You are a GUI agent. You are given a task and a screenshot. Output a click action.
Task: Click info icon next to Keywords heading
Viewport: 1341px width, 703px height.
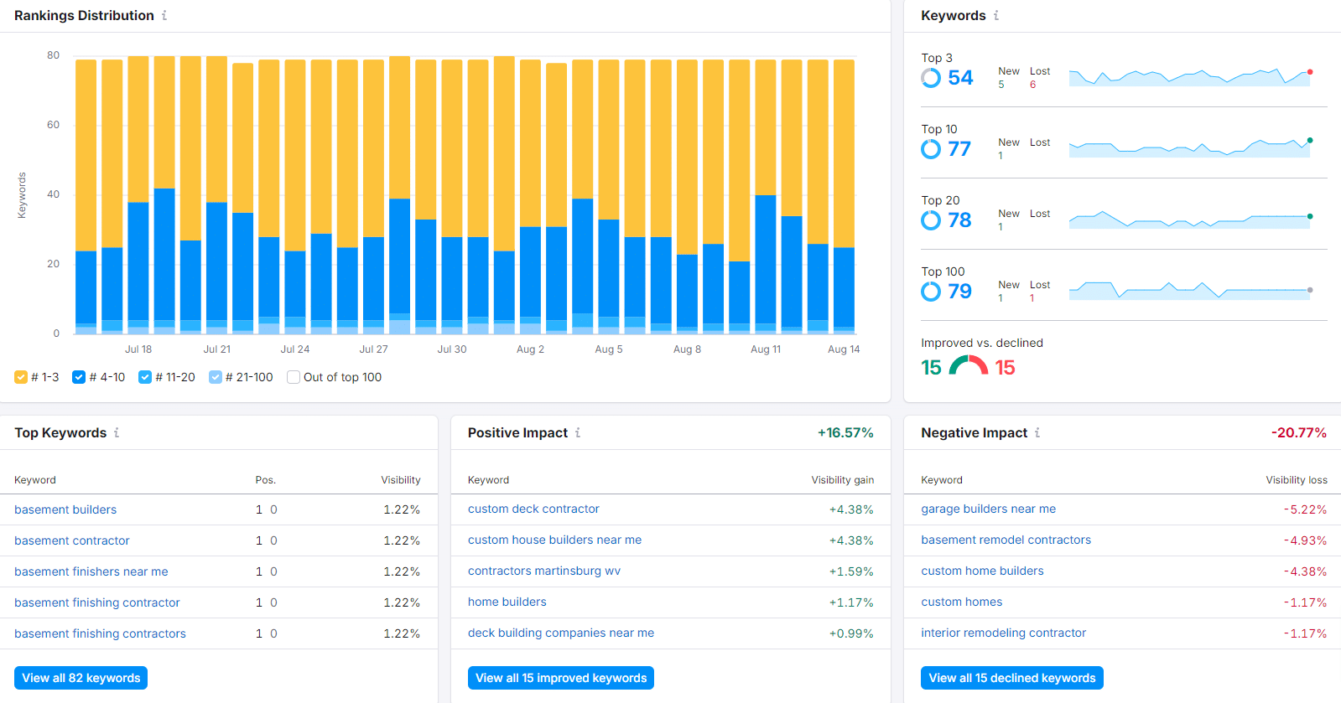996,15
